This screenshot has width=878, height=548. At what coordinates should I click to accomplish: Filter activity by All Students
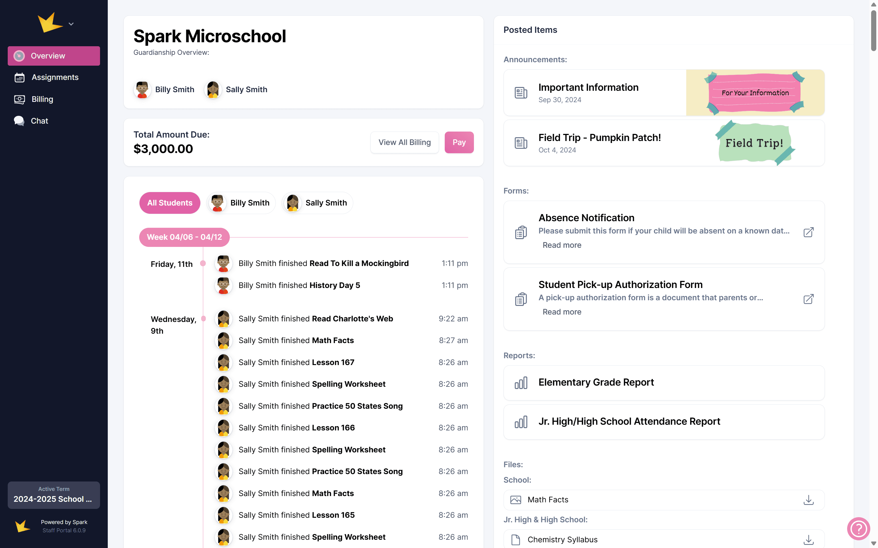coord(169,203)
